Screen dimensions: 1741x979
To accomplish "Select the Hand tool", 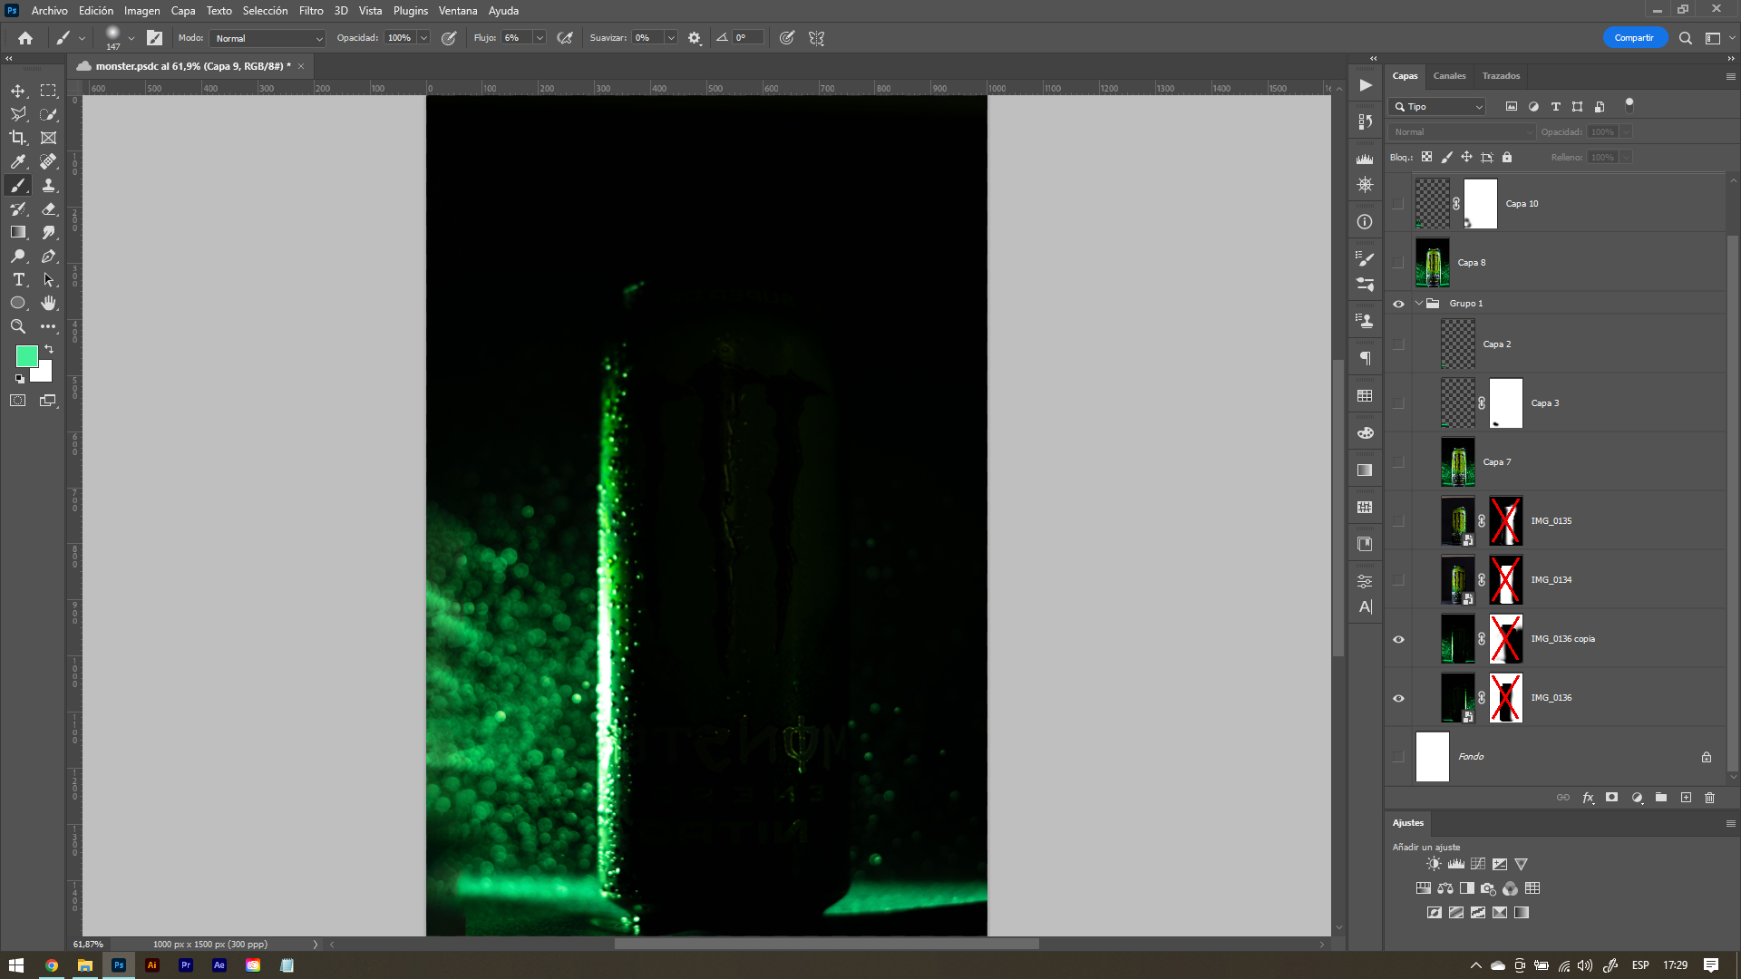I will (49, 303).
